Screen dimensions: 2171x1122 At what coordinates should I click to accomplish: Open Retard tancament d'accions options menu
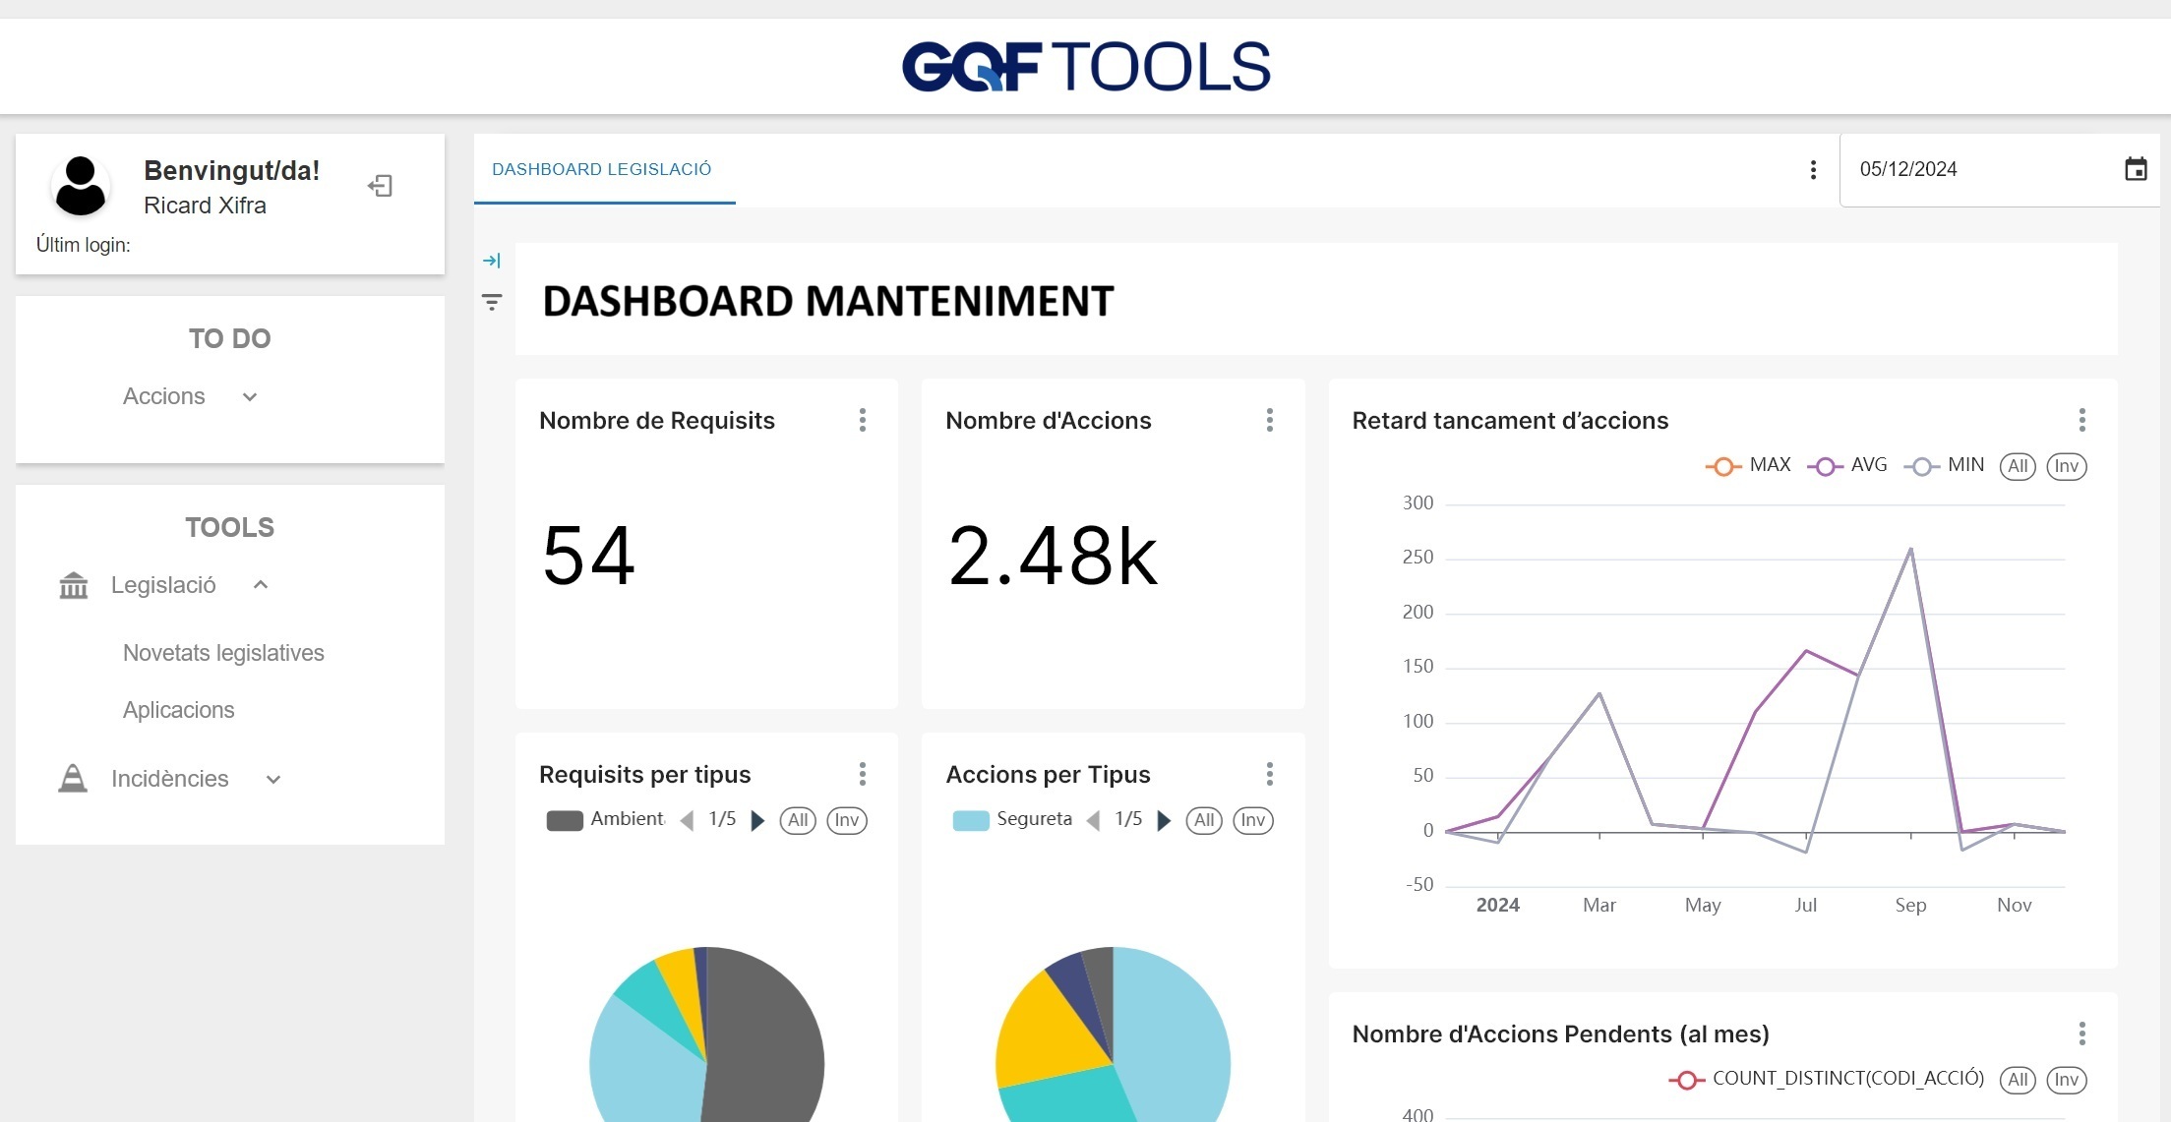point(2082,421)
